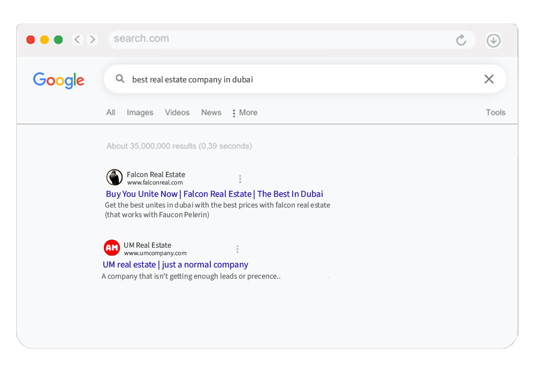This screenshot has height=376, width=535.
Task: Click the Falcon Real Estate site name
Action: coord(156,174)
